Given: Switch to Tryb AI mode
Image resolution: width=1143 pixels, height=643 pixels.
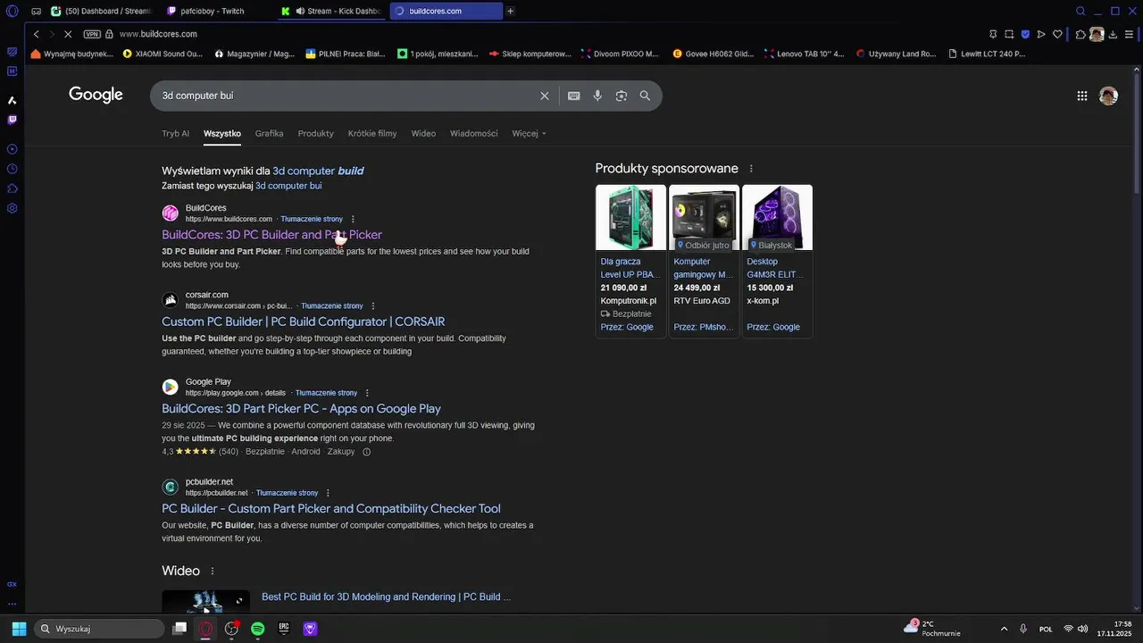Looking at the screenshot, I should coord(175,133).
